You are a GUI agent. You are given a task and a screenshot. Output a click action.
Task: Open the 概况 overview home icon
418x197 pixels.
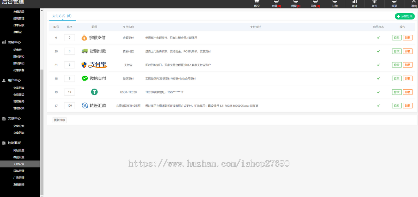[257, 2]
